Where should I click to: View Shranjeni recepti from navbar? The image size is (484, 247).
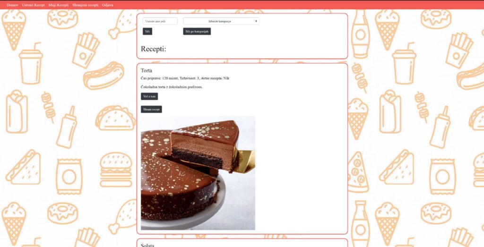[85, 5]
